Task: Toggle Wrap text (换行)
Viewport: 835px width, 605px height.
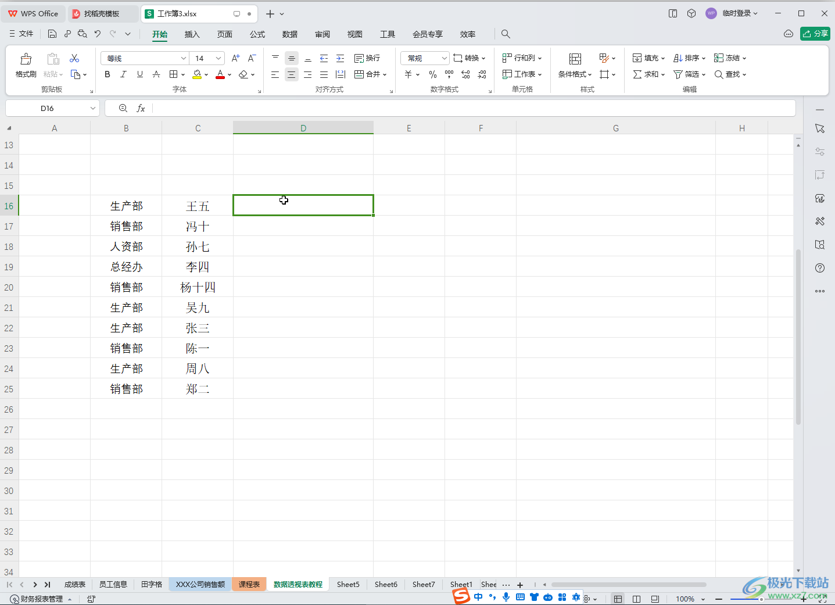Action: click(367, 58)
